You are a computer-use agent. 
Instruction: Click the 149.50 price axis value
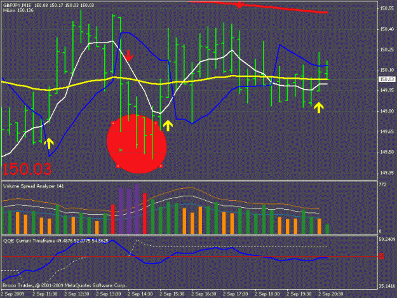tap(387, 152)
